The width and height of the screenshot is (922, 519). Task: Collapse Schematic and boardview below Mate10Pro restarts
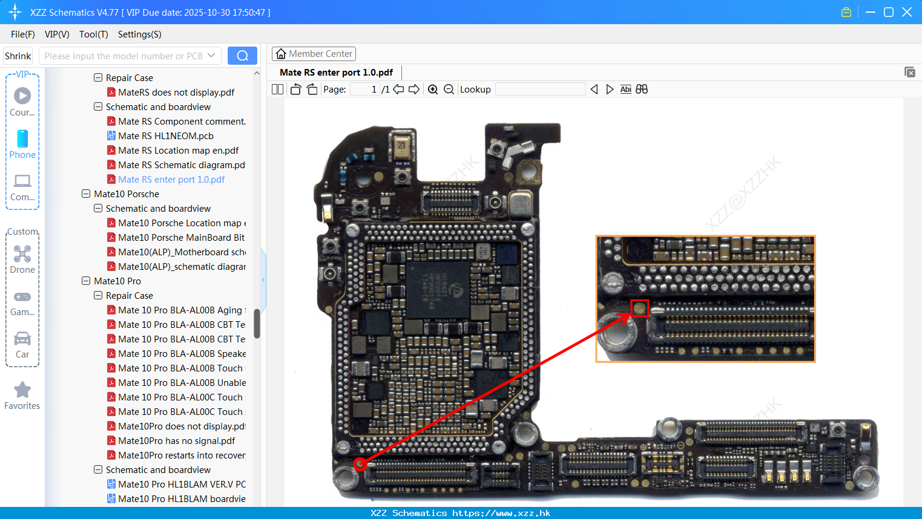(x=98, y=470)
